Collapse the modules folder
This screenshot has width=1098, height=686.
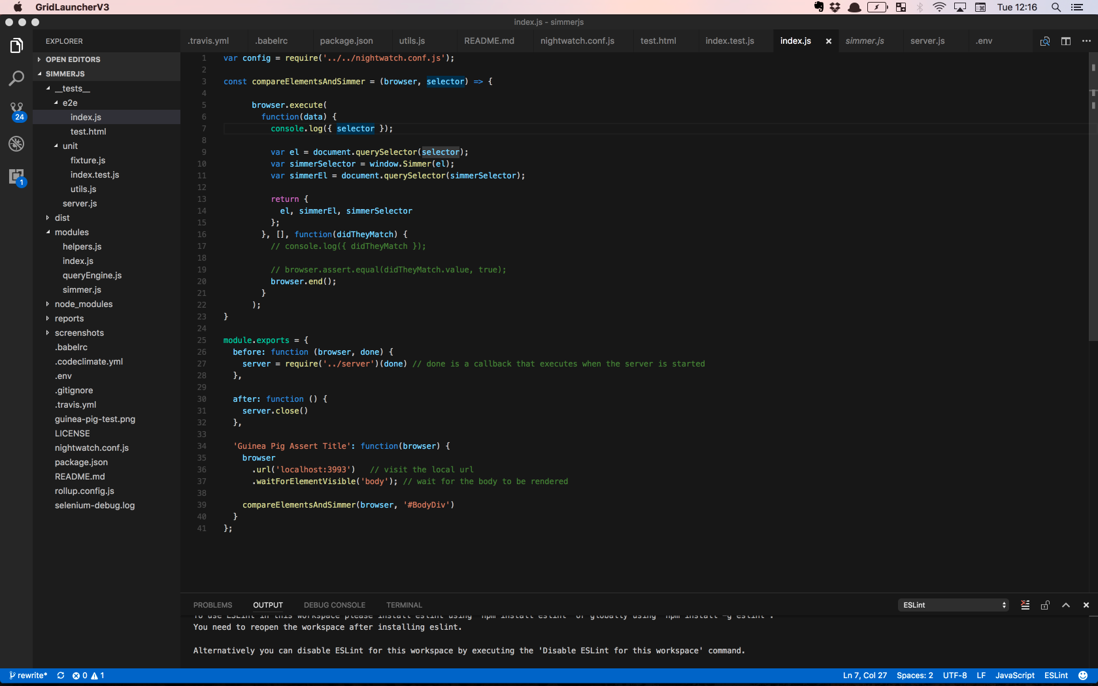[x=72, y=232]
